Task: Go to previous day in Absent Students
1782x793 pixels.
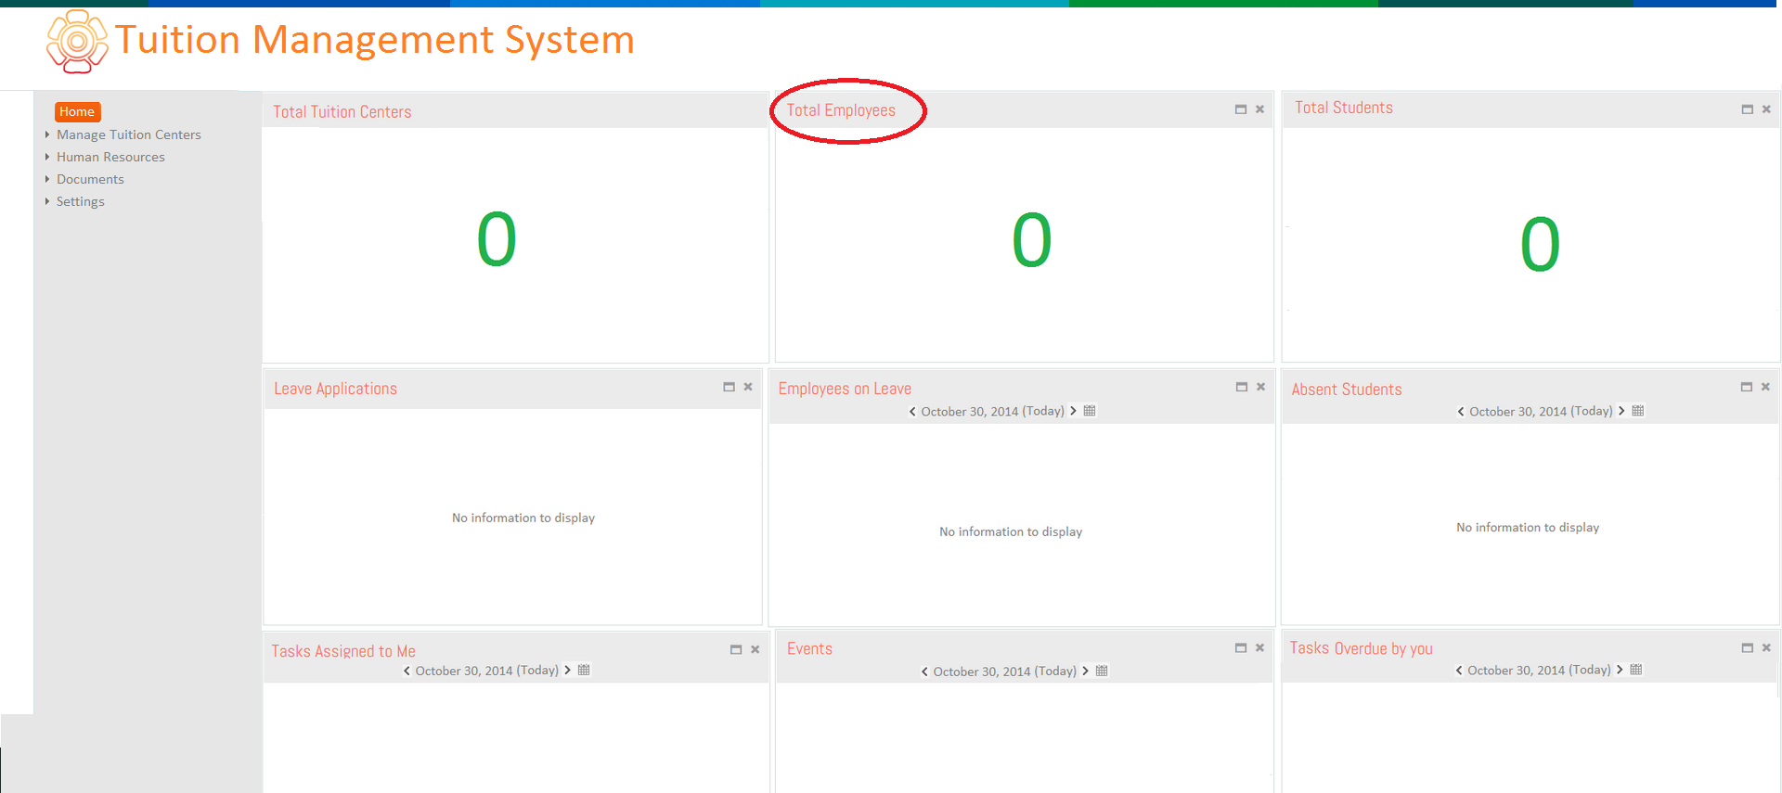Action: point(1461,412)
